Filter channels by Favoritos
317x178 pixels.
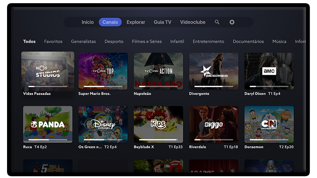tap(54, 41)
